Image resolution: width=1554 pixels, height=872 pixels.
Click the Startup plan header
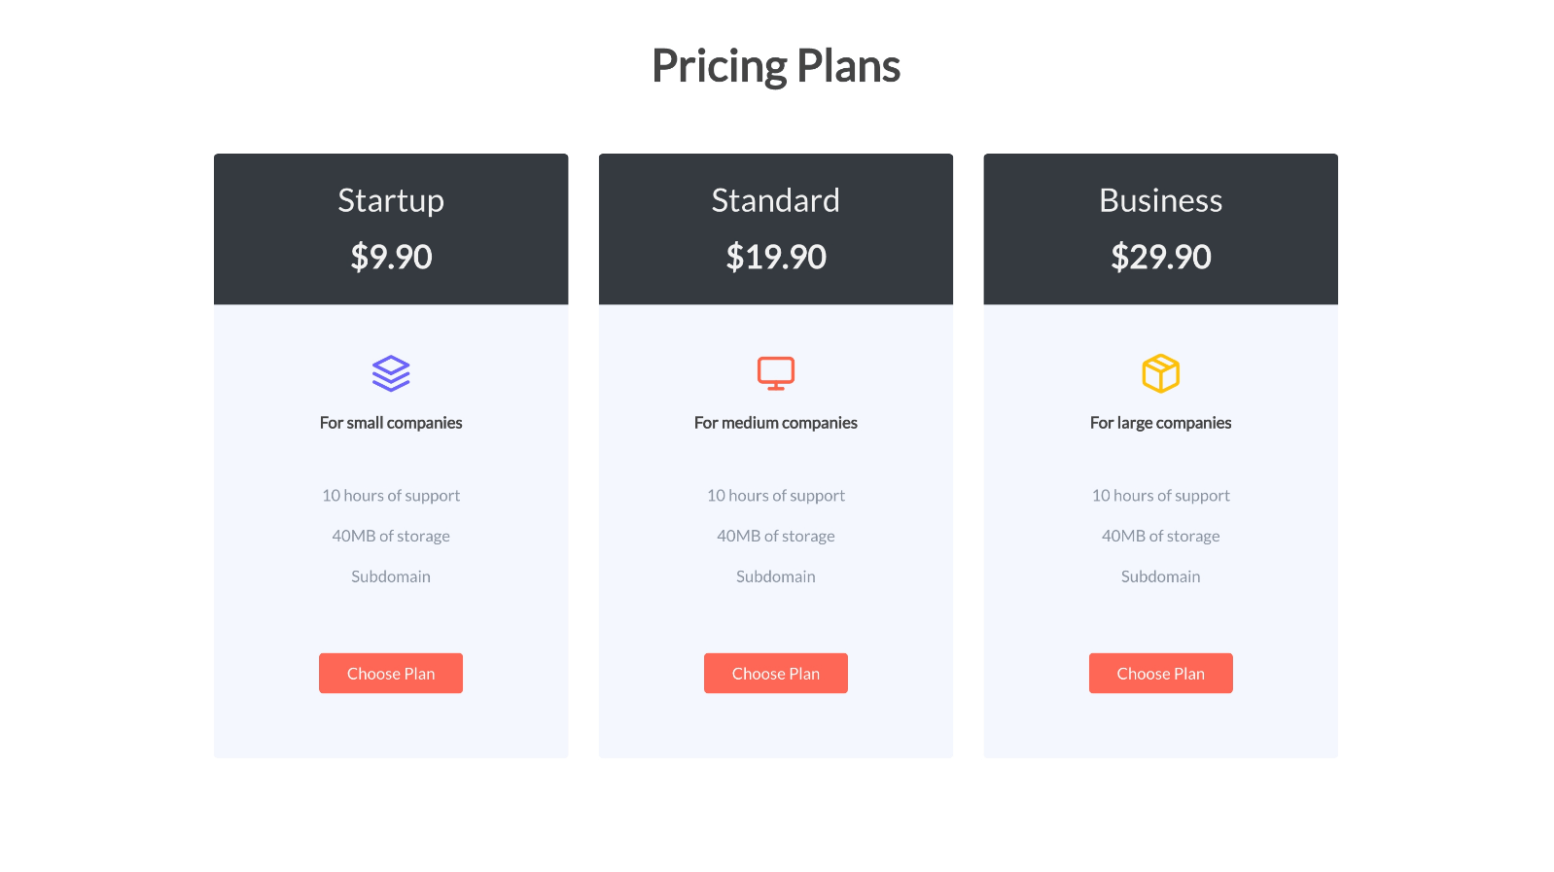(x=390, y=201)
